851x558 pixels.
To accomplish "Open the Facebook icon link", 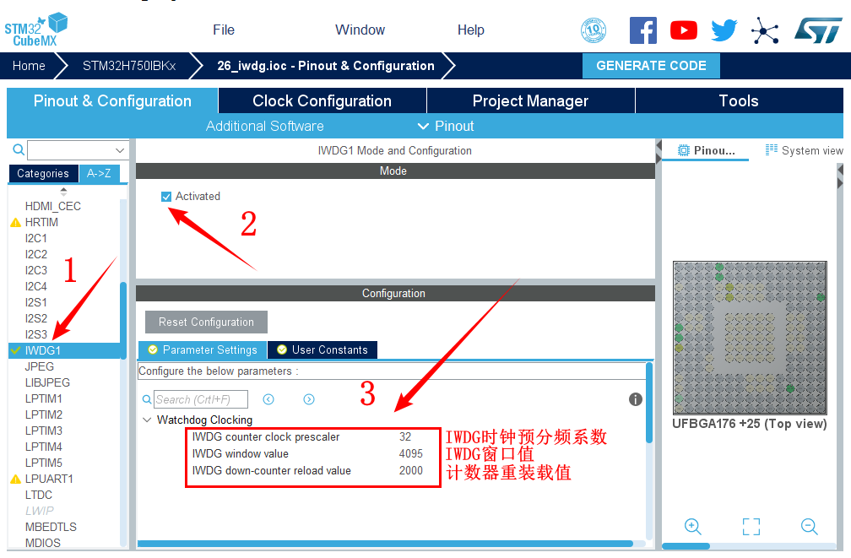I will (642, 30).
